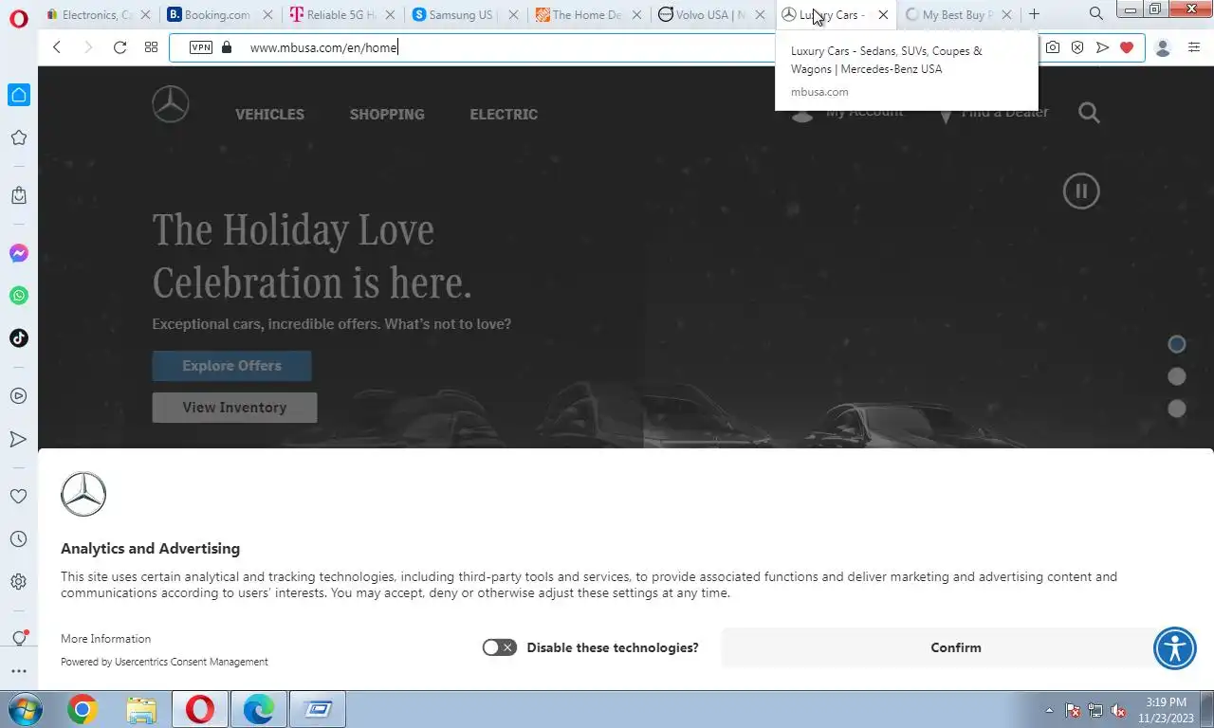This screenshot has width=1214, height=728.
Task: Open the sidebar Shopping bag icon
Action: [x=19, y=195]
